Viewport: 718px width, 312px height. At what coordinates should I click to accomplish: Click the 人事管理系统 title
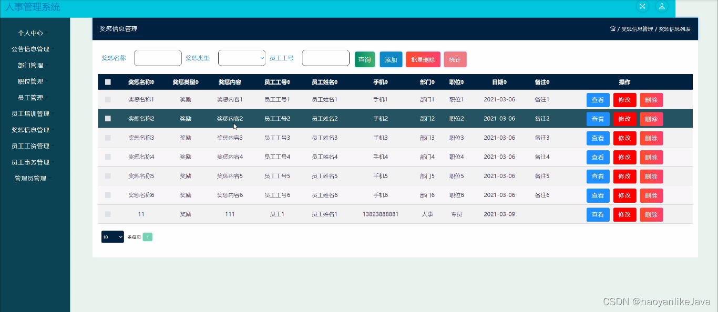point(33,7)
